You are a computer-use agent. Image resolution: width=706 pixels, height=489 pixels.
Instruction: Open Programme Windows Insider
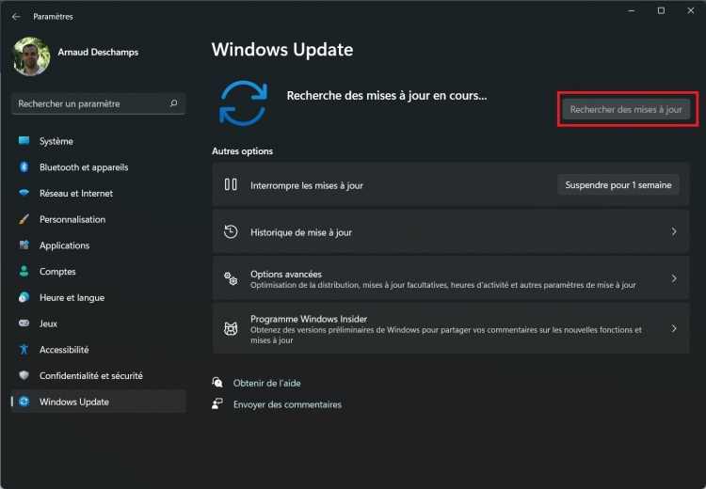(x=451, y=328)
